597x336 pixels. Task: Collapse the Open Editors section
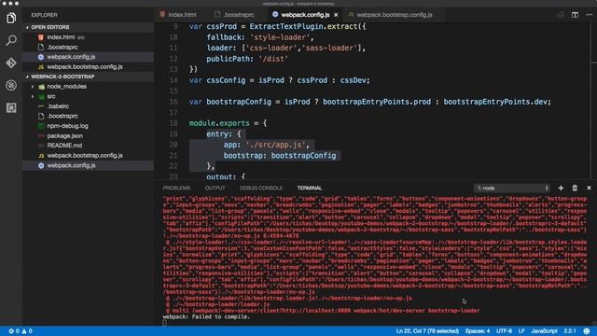coord(50,27)
